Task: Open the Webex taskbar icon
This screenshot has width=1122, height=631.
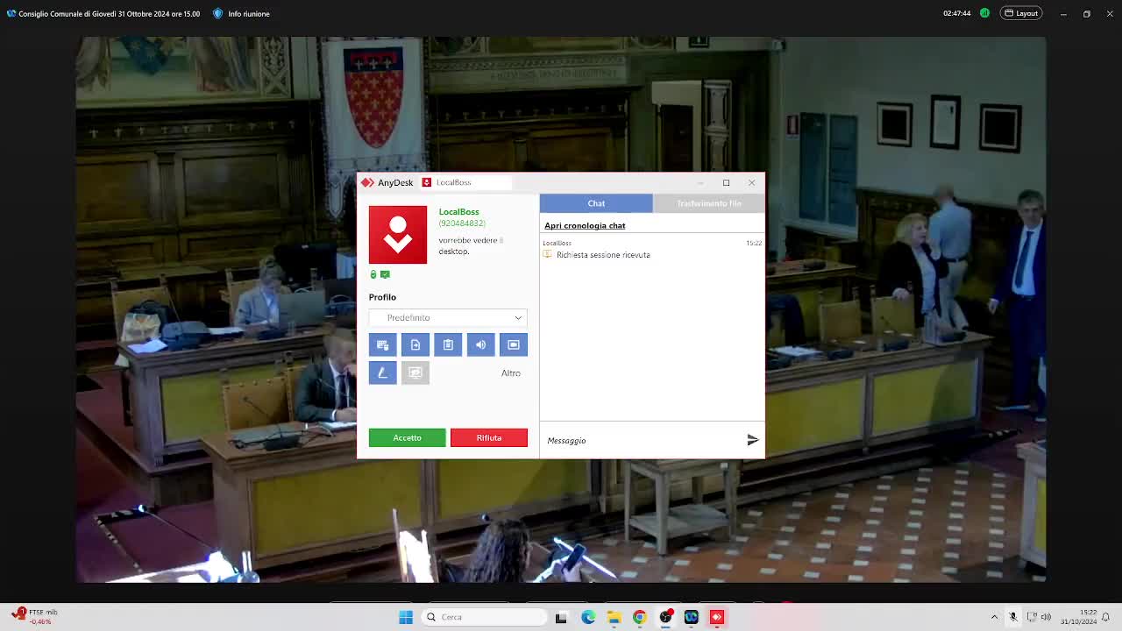Action: tap(691, 617)
